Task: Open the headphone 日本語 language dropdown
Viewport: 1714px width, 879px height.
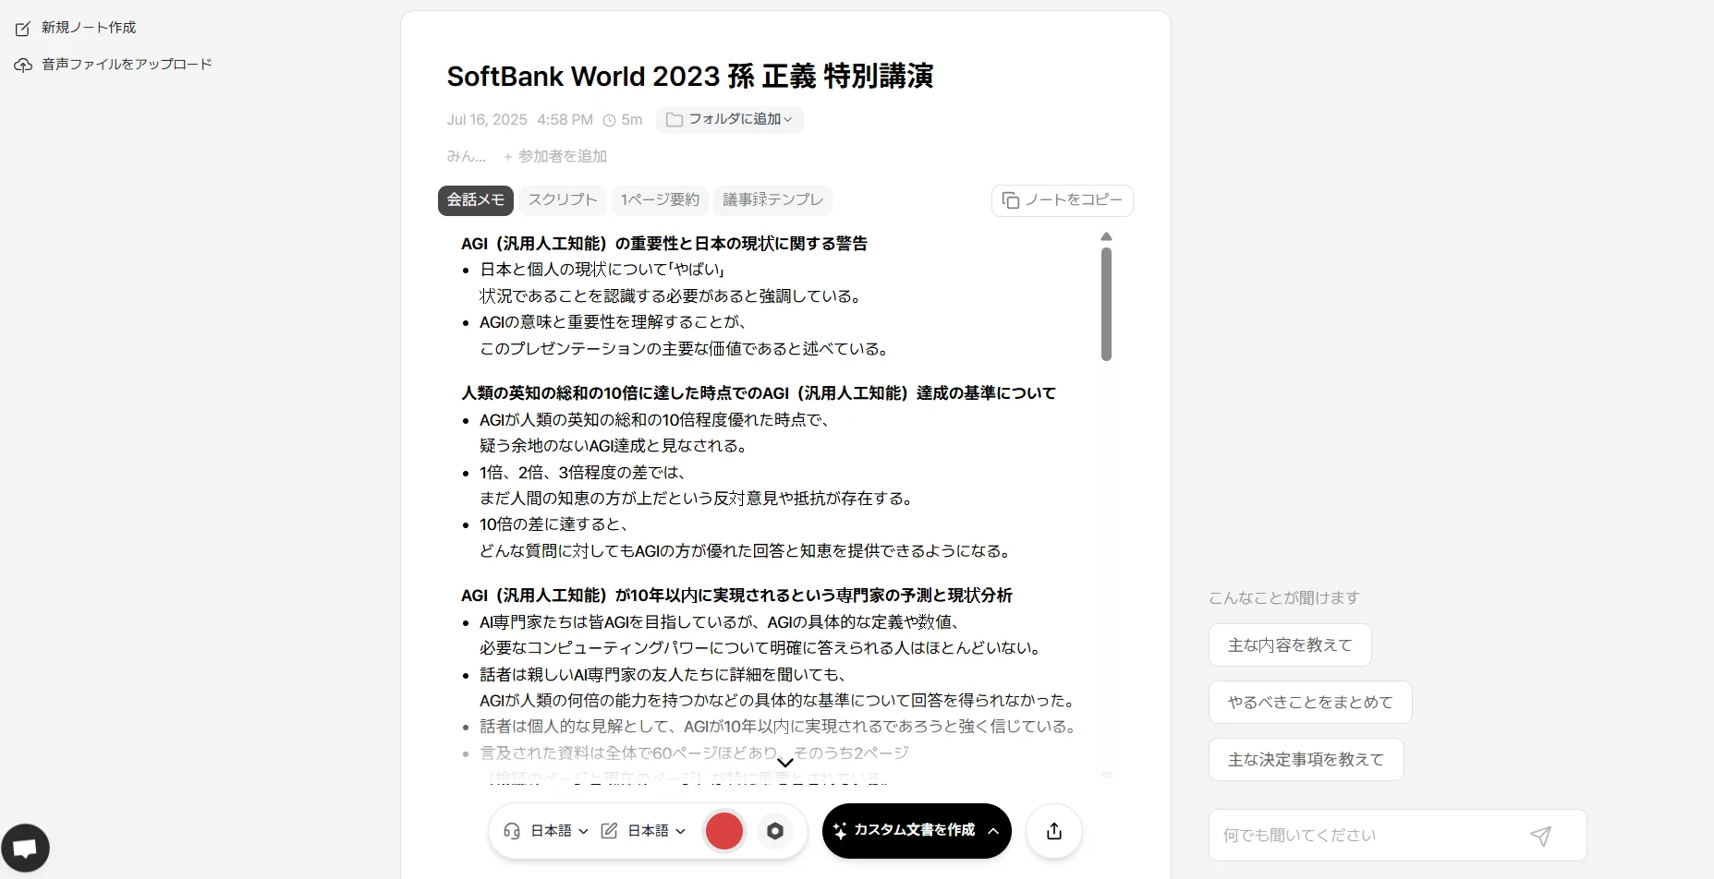Action: 546,831
